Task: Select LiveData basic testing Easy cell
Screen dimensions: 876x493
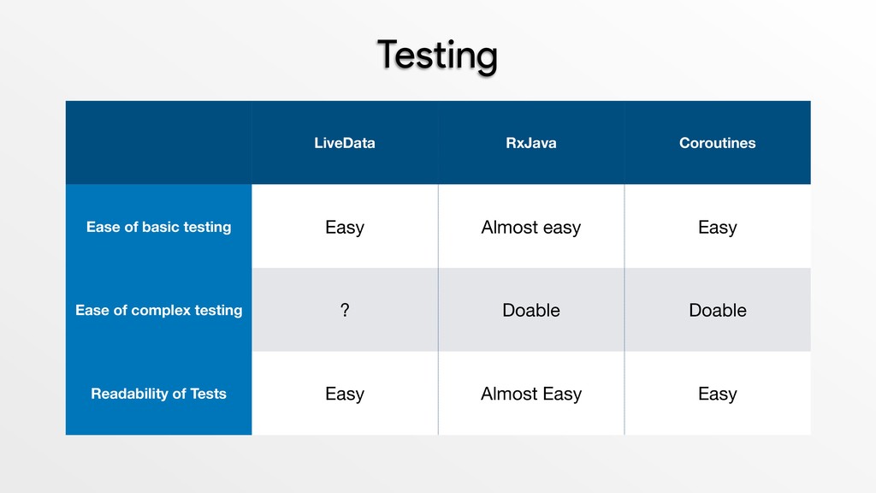Action: pyautogui.click(x=345, y=226)
